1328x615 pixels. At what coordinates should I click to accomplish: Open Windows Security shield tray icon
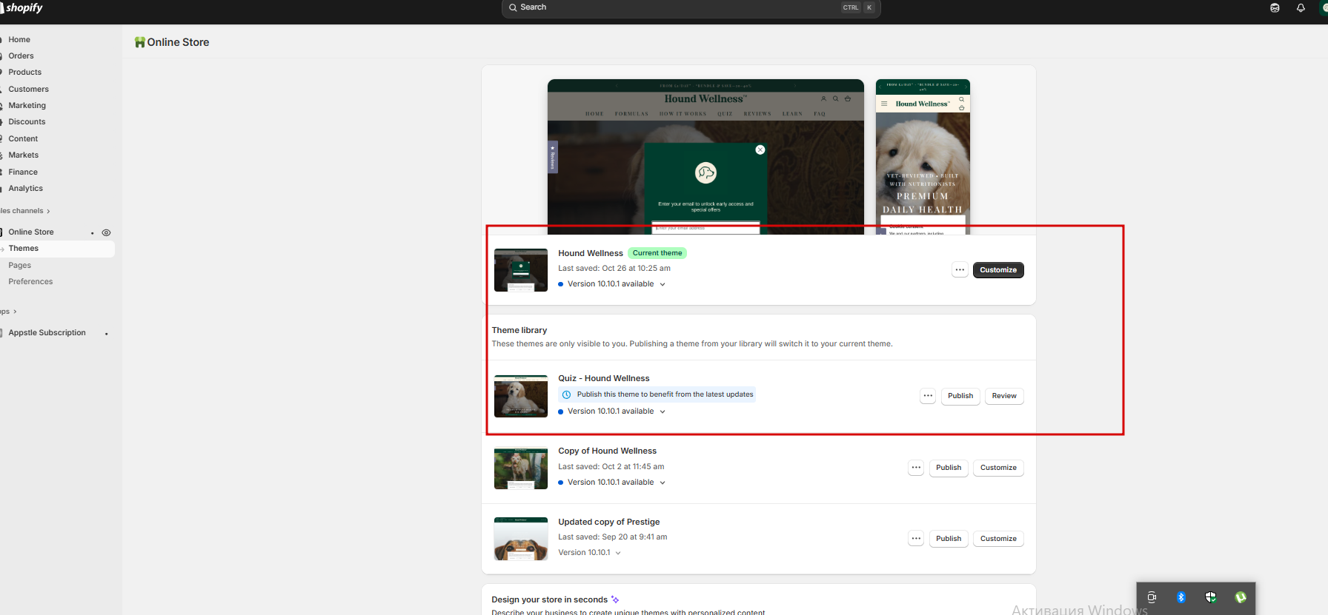click(x=1211, y=597)
